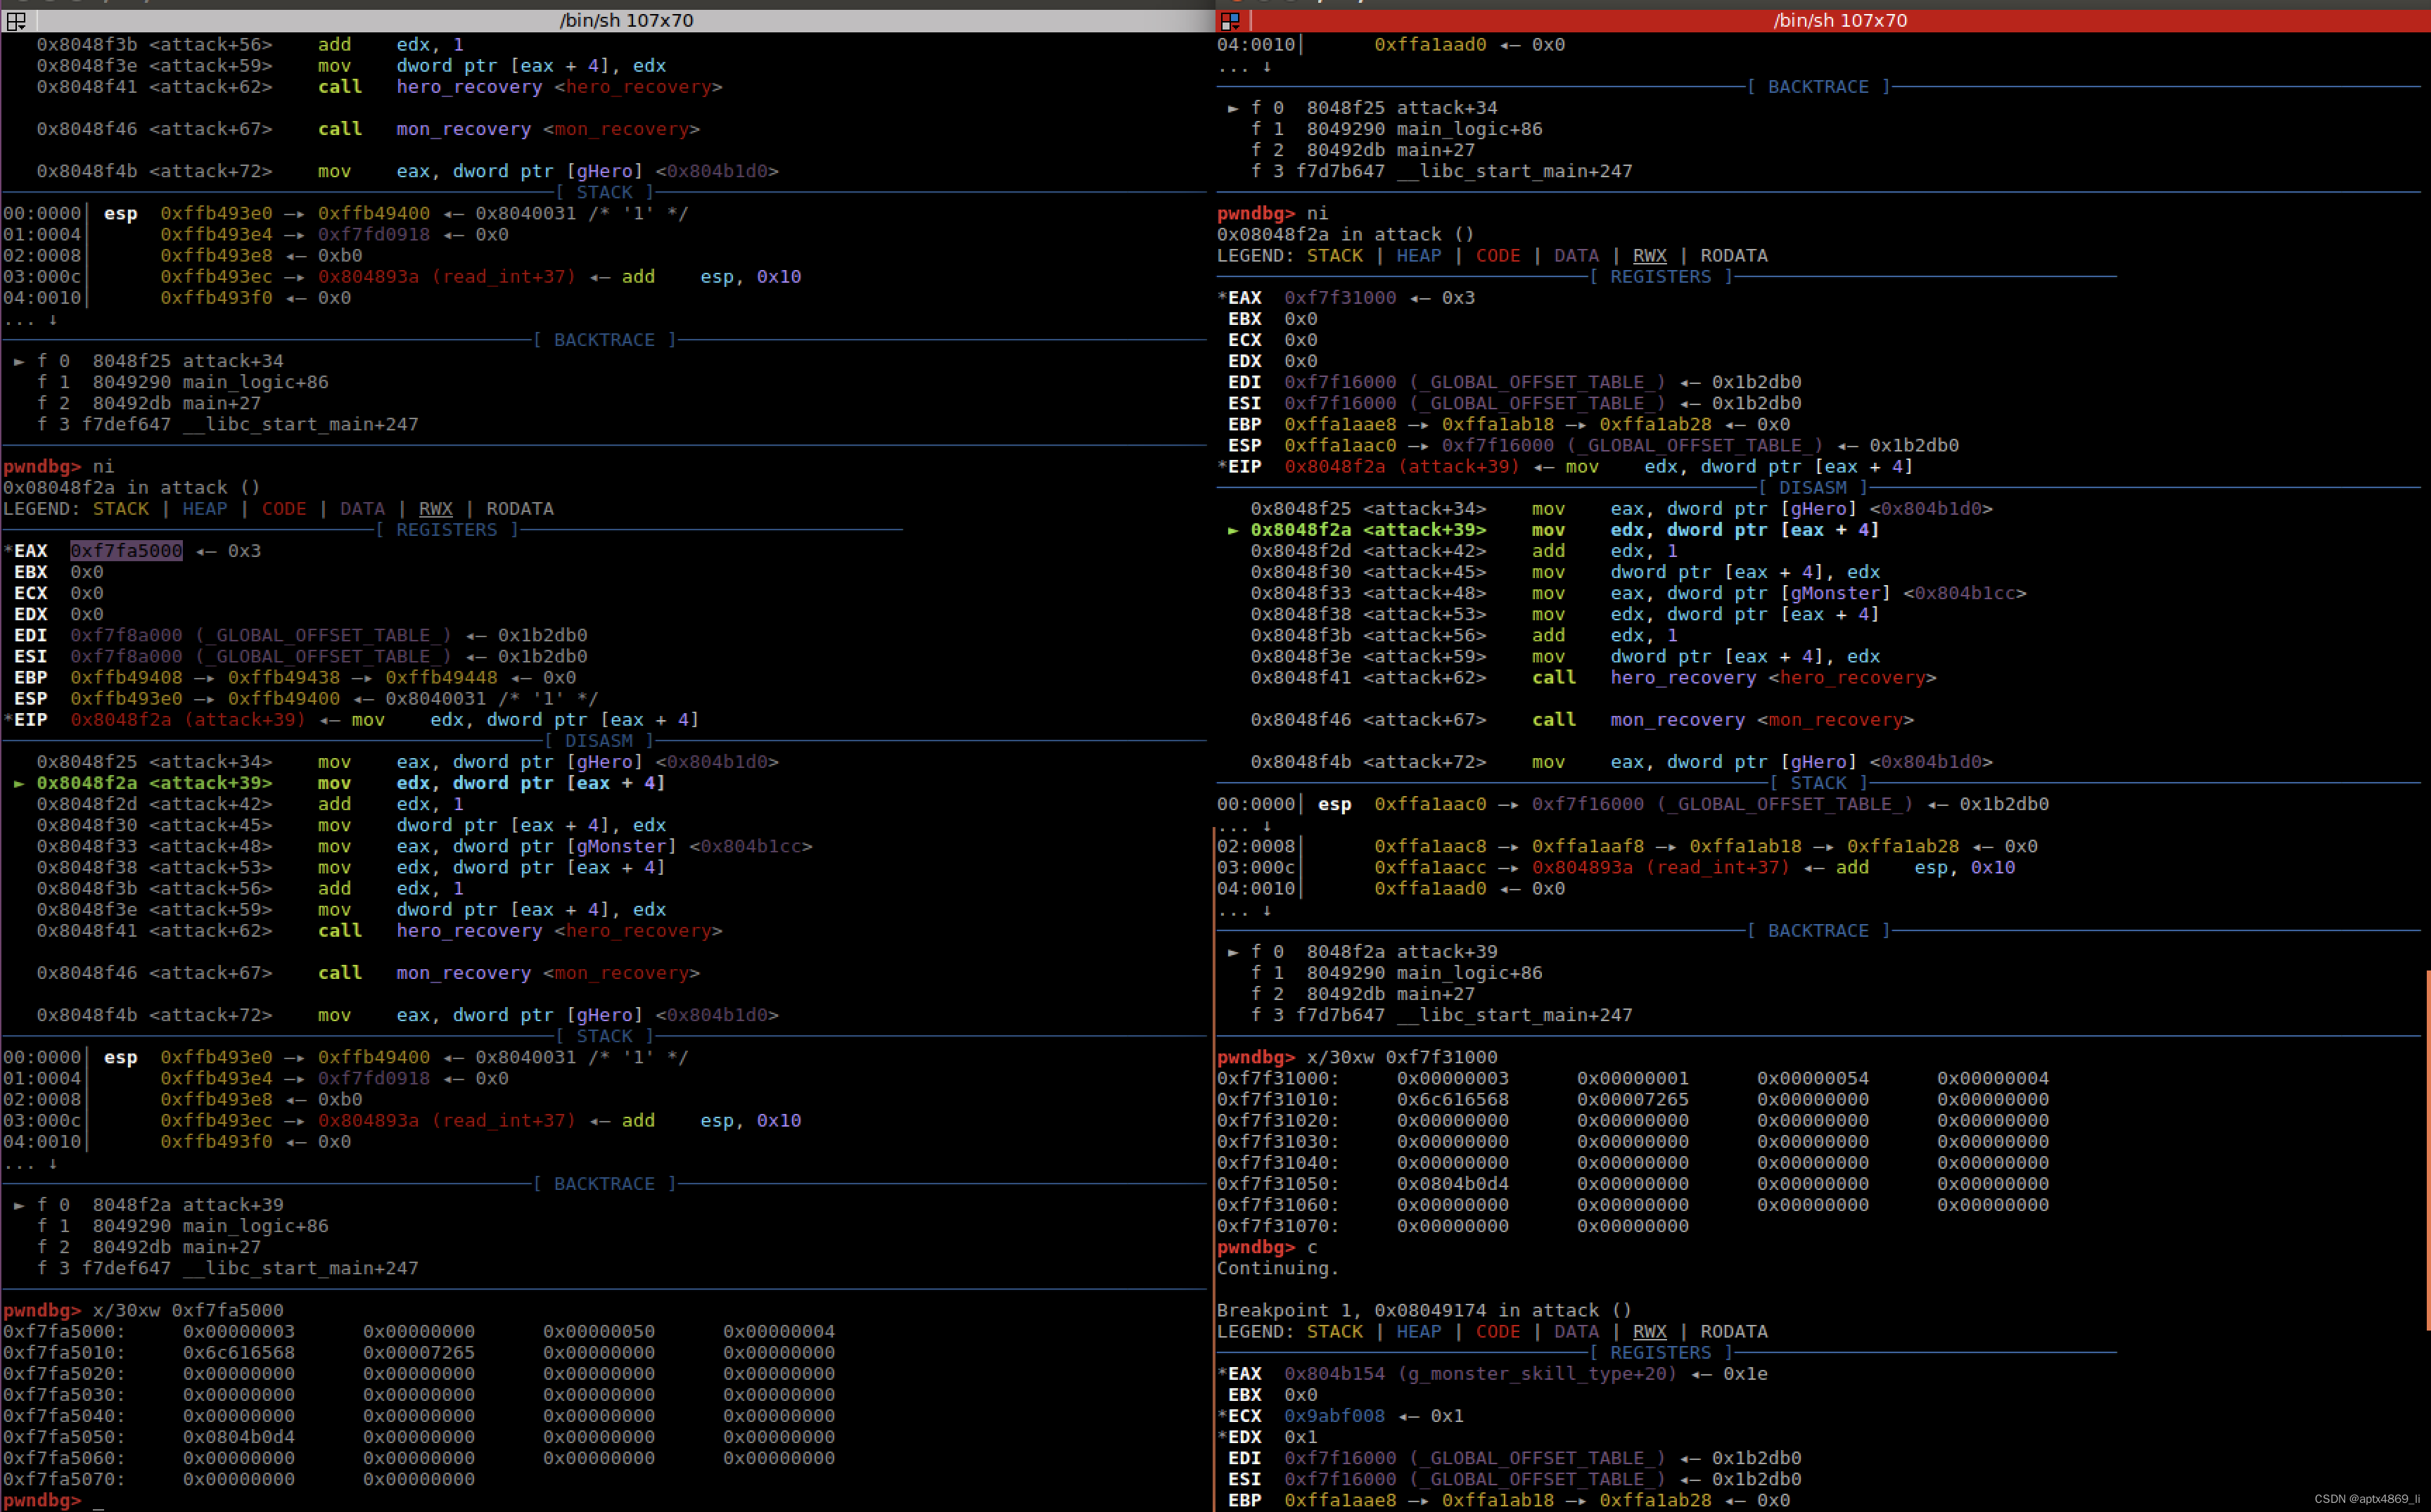Click value 0x00000001 in the 0xf7f31000 row
2431x1512 pixels.
pyautogui.click(x=1633, y=1078)
